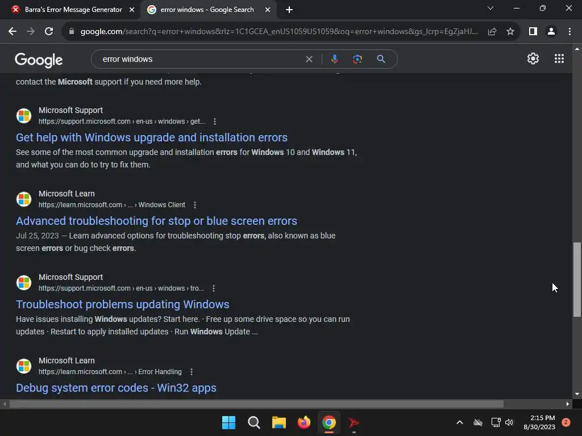Click Microsoft Learn above Advanced troubleshooting

66,194
